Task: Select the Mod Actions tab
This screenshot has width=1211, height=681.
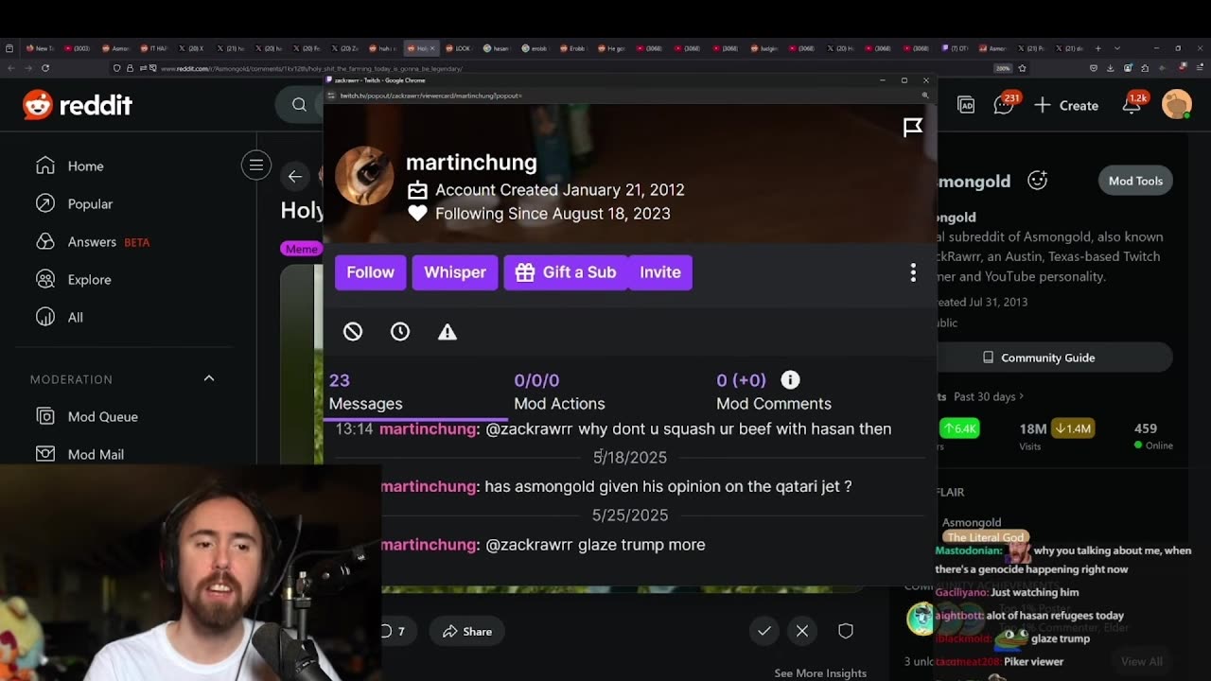Action: point(559,392)
